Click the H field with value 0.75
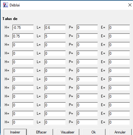Screen dimensions: 133x135 click(23, 36)
